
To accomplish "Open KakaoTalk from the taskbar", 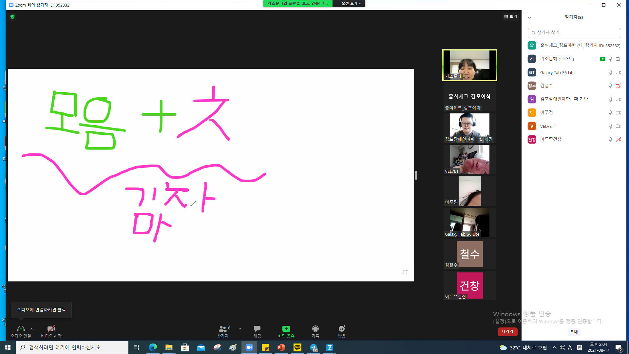I will coord(297,347).
